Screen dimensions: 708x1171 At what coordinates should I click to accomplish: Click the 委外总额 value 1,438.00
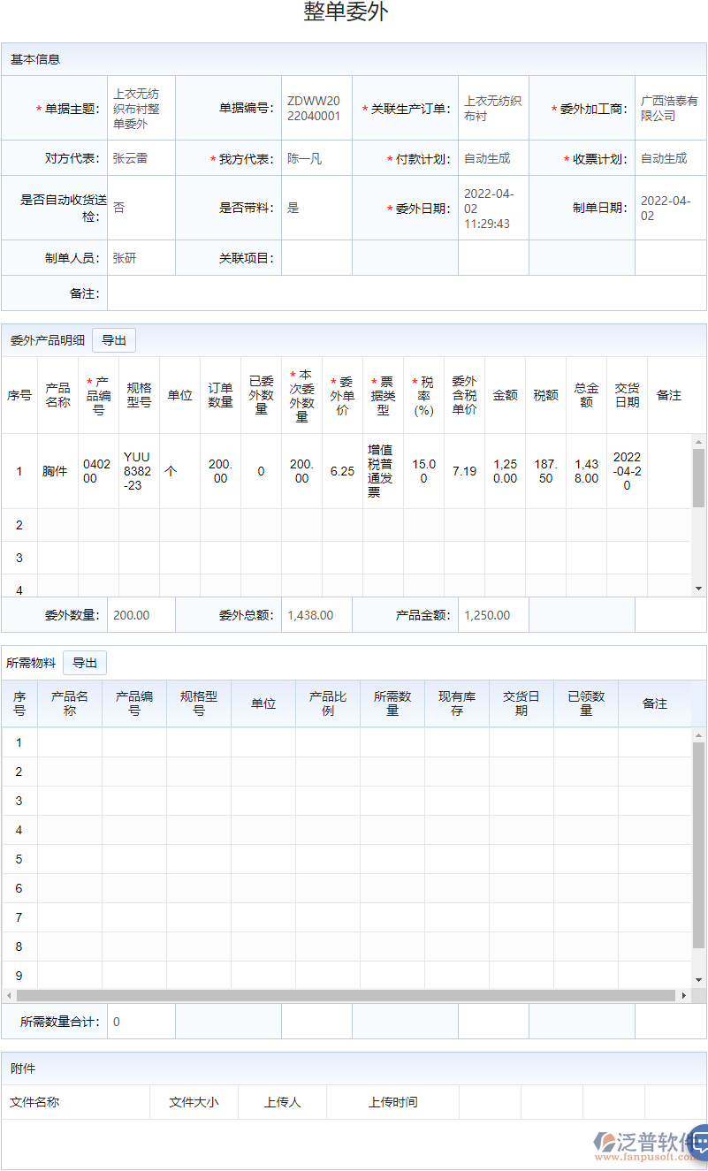311,614
